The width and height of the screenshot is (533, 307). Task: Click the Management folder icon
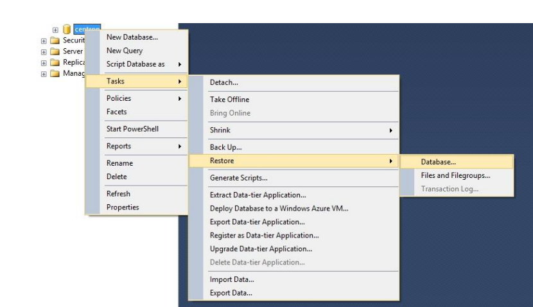pyautogui.click(x=56, y=73)
